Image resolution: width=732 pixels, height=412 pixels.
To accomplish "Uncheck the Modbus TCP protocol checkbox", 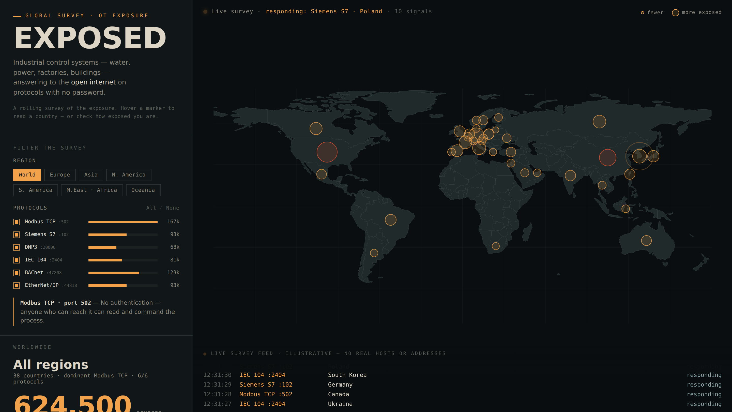I will click(x=17, y=222).
